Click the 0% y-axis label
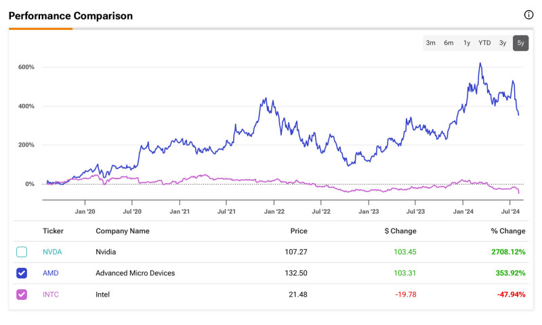The width and height of the screenshot is (542, 325). [x=30, y=184]
